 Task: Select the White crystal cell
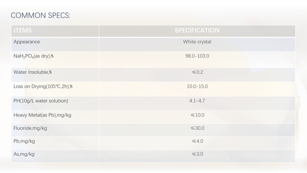(197, 42)
